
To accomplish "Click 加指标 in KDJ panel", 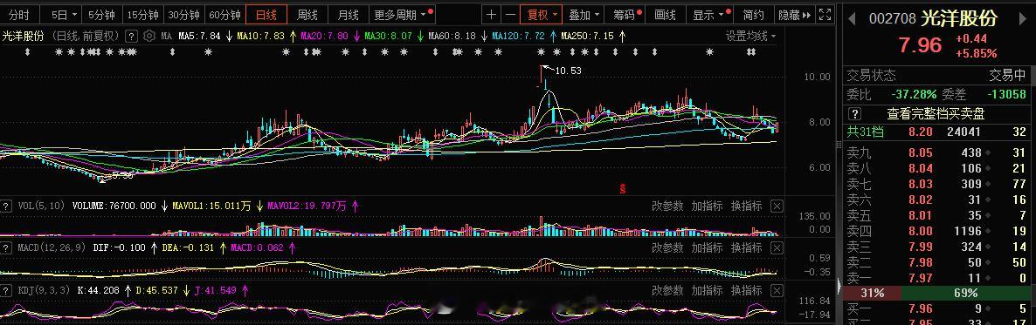I will click(x=707, y=290).
